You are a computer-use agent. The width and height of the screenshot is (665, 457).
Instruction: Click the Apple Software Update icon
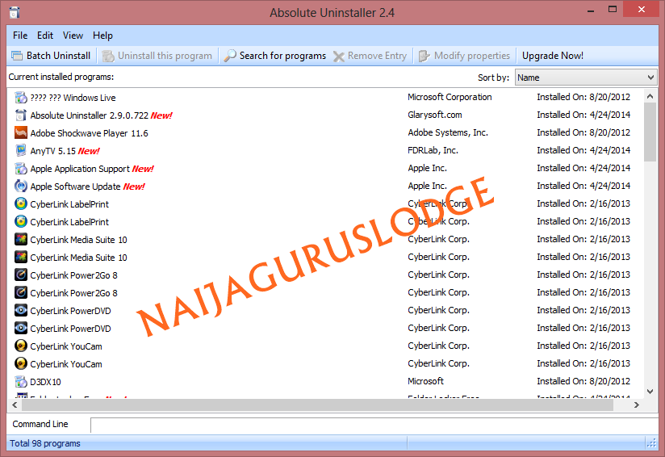pos(21,187)
